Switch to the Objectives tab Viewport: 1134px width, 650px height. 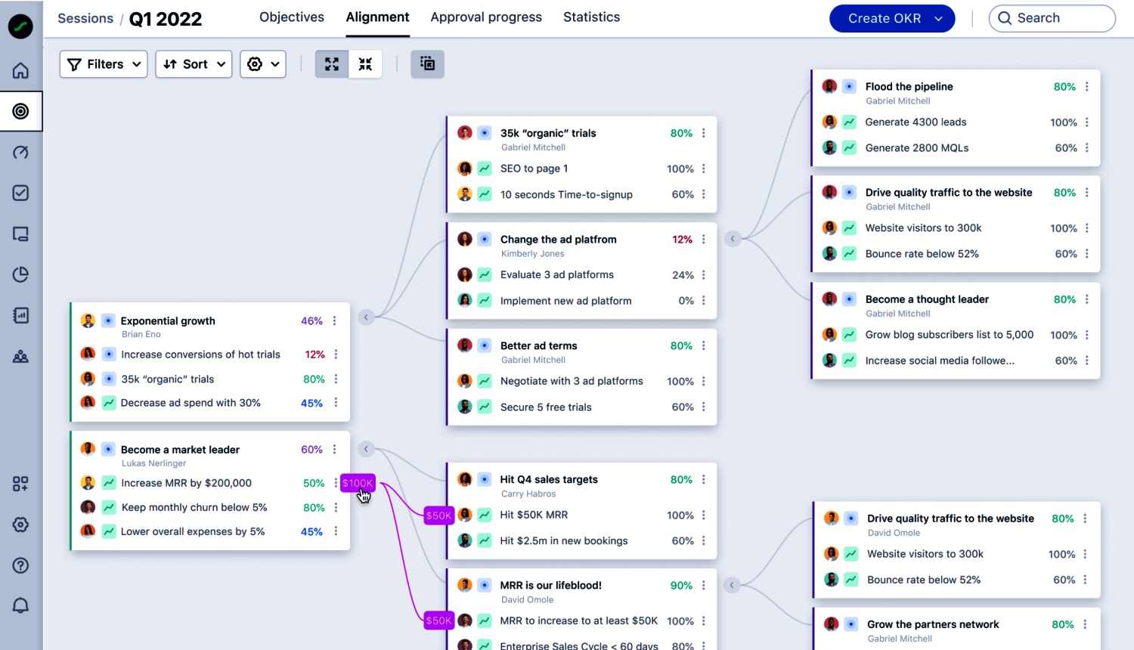click(291, 17)
